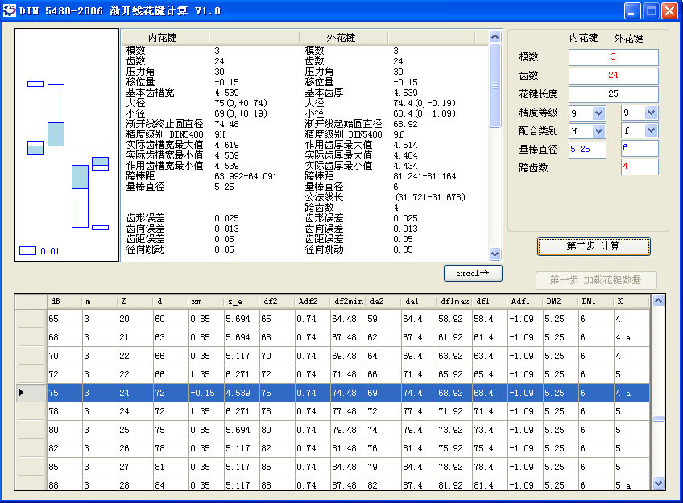Click the application icon in the title bar
The width and height of the screenshot is (683, 503).
coord(9,10)
